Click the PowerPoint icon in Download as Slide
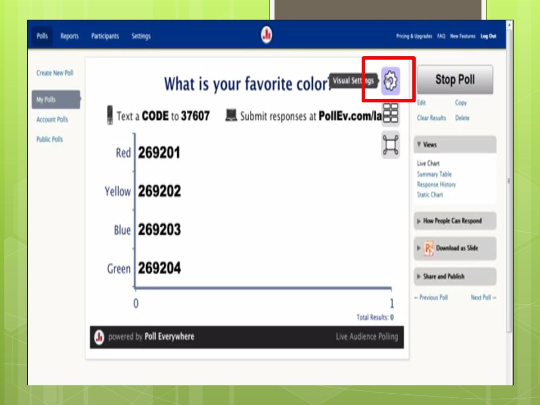540x405 pixels. pyautogui.click(x=429, y=248)
